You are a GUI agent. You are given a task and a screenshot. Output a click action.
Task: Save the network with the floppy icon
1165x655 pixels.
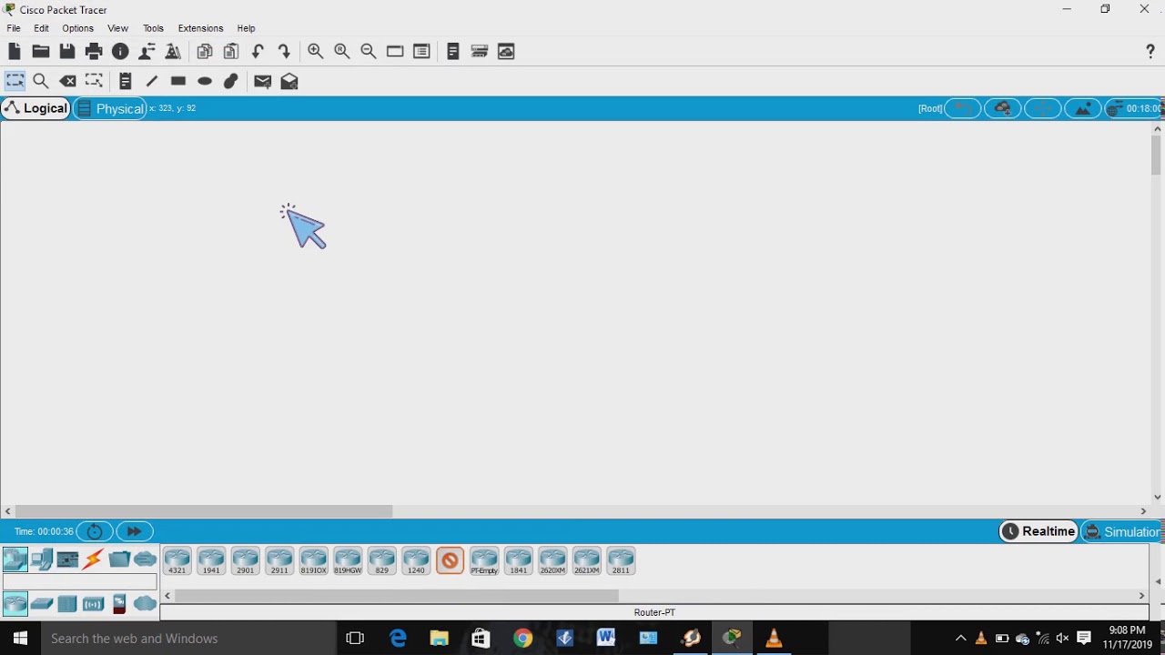click(x=67, y=52)
